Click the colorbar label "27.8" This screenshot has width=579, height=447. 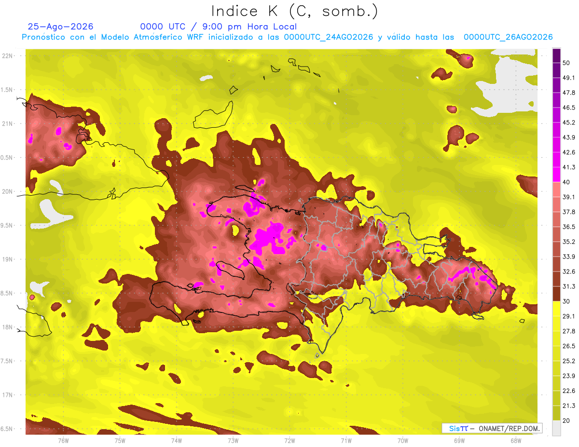pyautogui.click(x=569, y=331)
